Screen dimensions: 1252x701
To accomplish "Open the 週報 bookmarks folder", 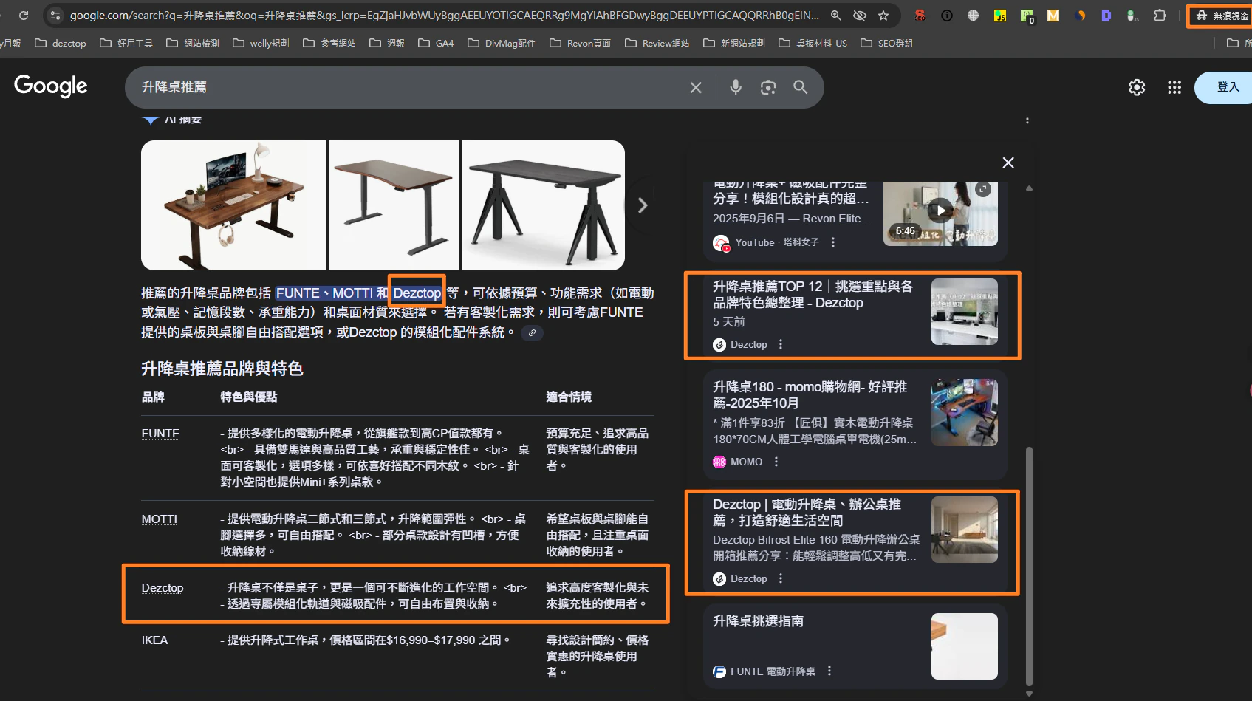I will 387,43.
